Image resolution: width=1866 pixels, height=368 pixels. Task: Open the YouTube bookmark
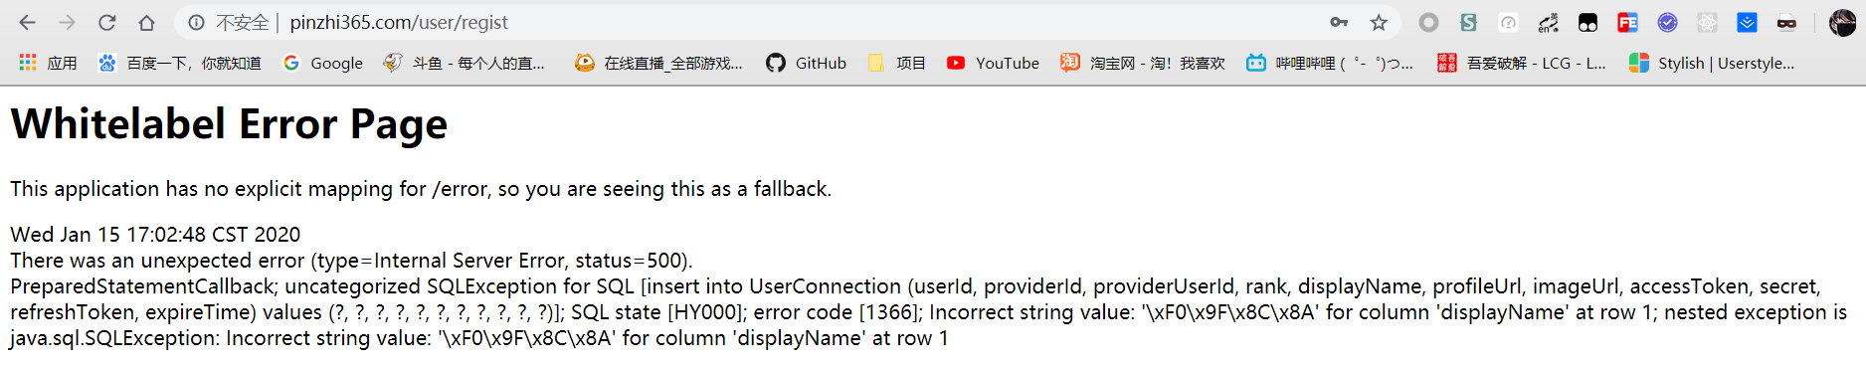[993, 63]
